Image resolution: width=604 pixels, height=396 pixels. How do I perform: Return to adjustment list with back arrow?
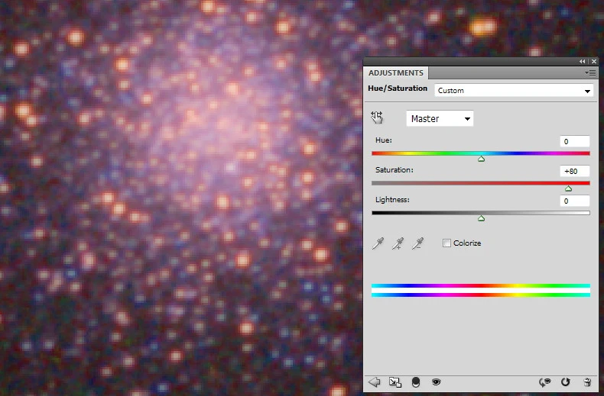tap(375, 382)
